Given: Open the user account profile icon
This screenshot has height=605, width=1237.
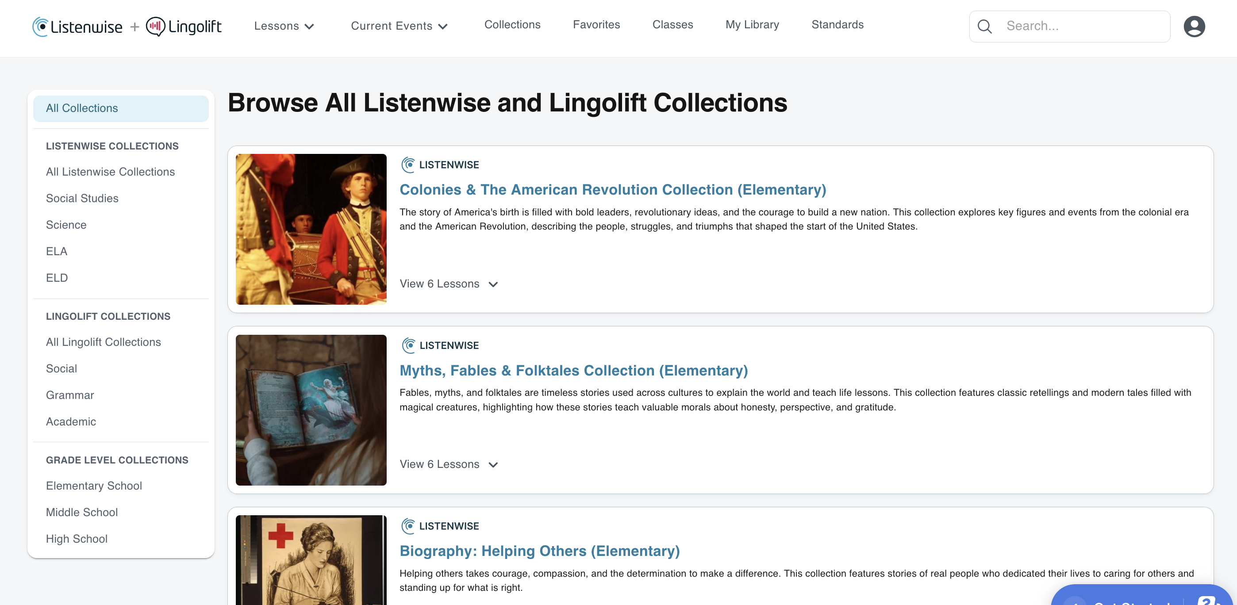Looking at the screenshot, I should pyautogui.click(x=1194, y=27).
